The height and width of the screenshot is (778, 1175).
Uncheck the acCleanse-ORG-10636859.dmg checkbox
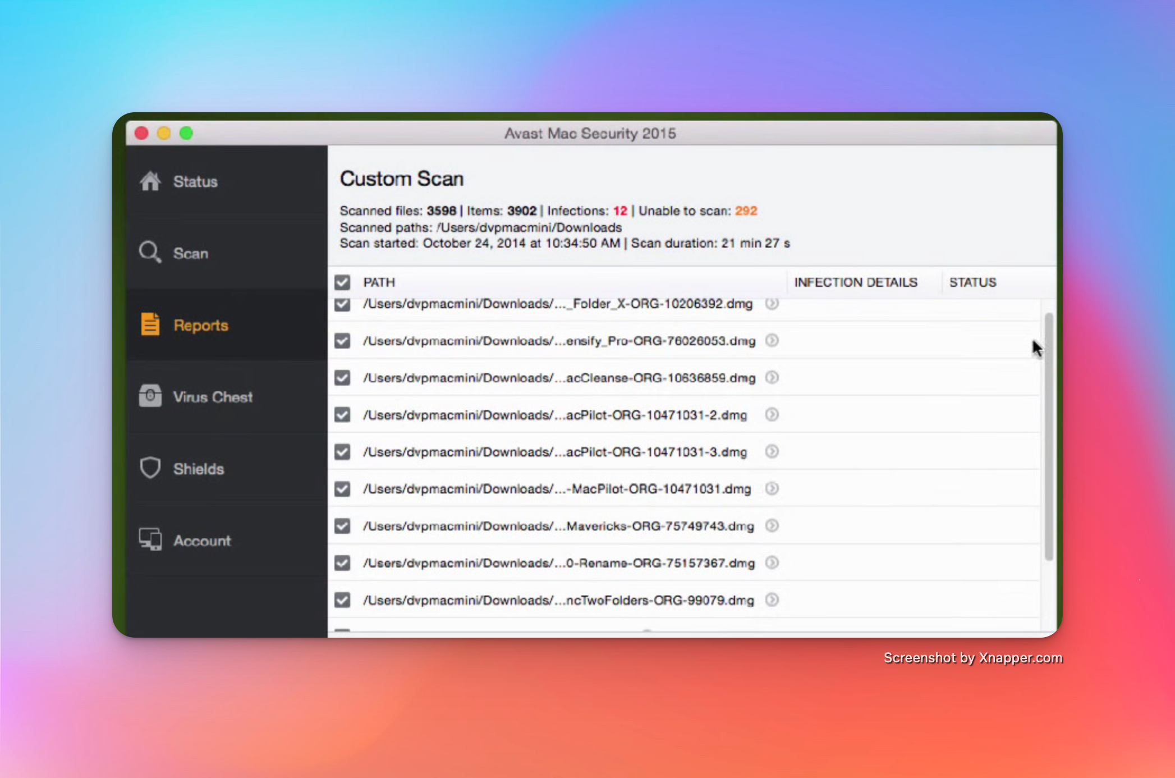(342, 378)
